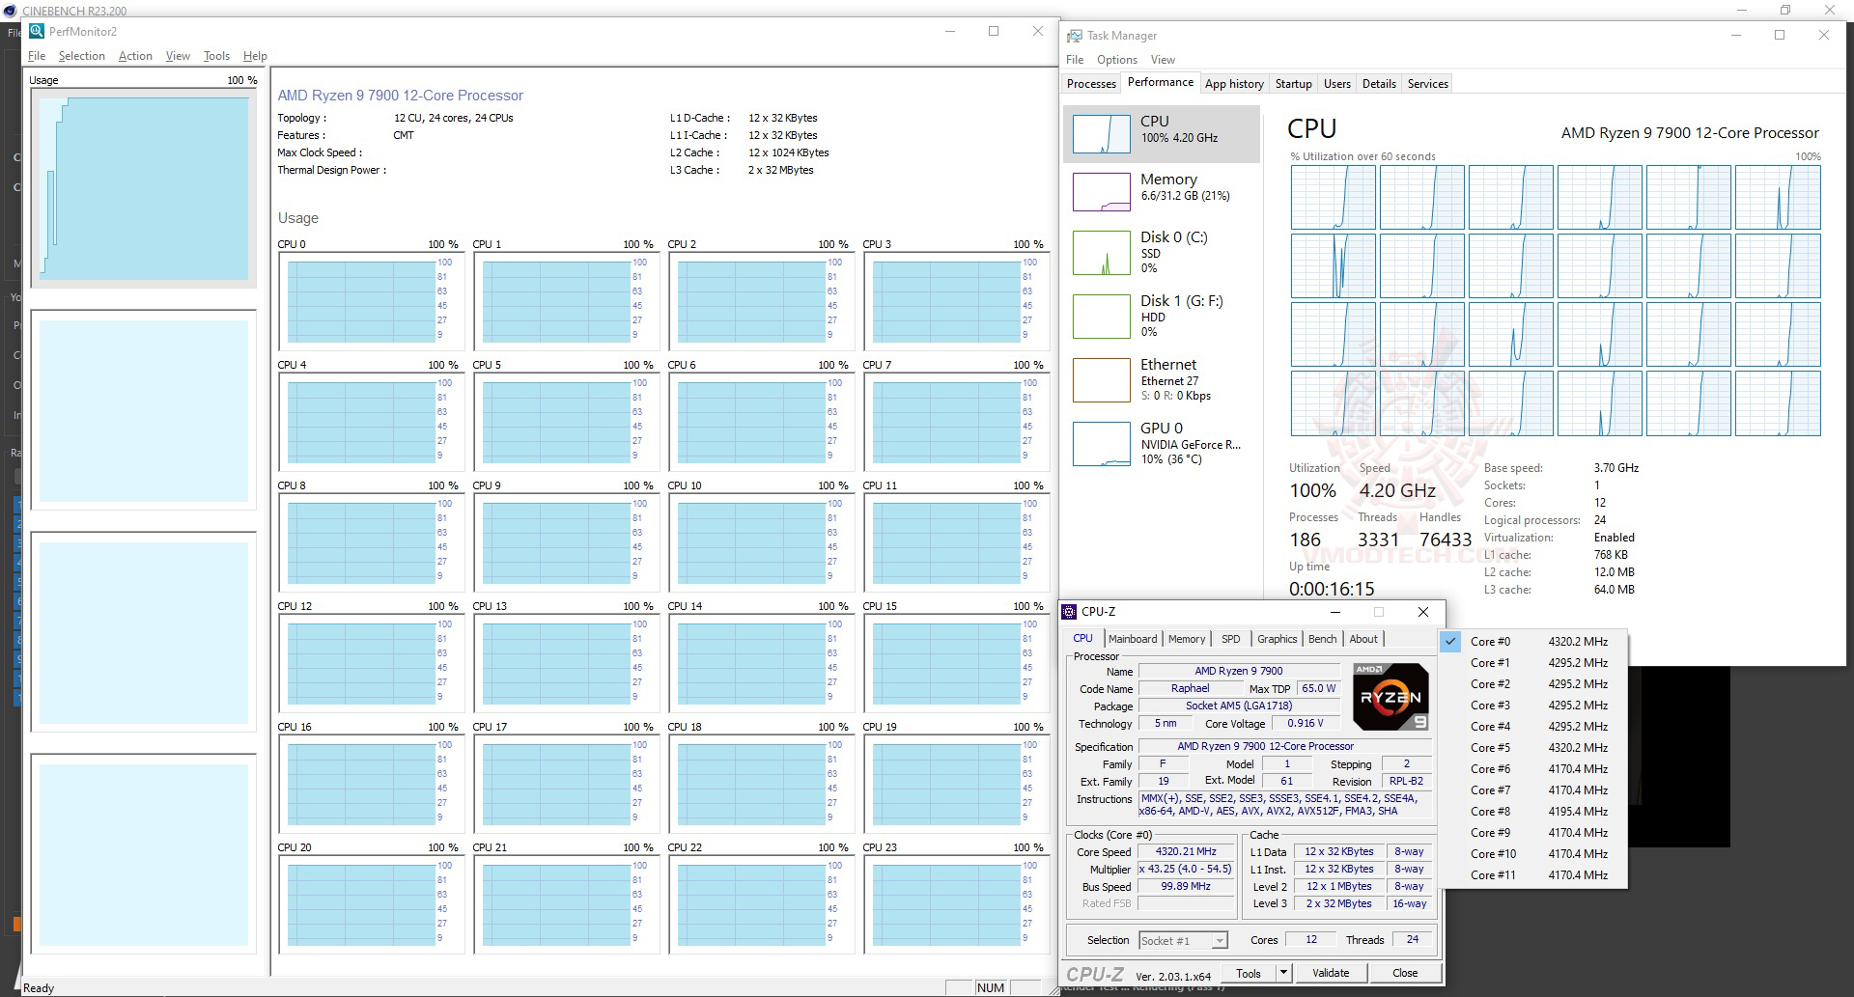The height and width of the screenshot is (997, 1854).
Task: Click the Bus Speed value 99.89 MHz
Action: coord(1186,887)
